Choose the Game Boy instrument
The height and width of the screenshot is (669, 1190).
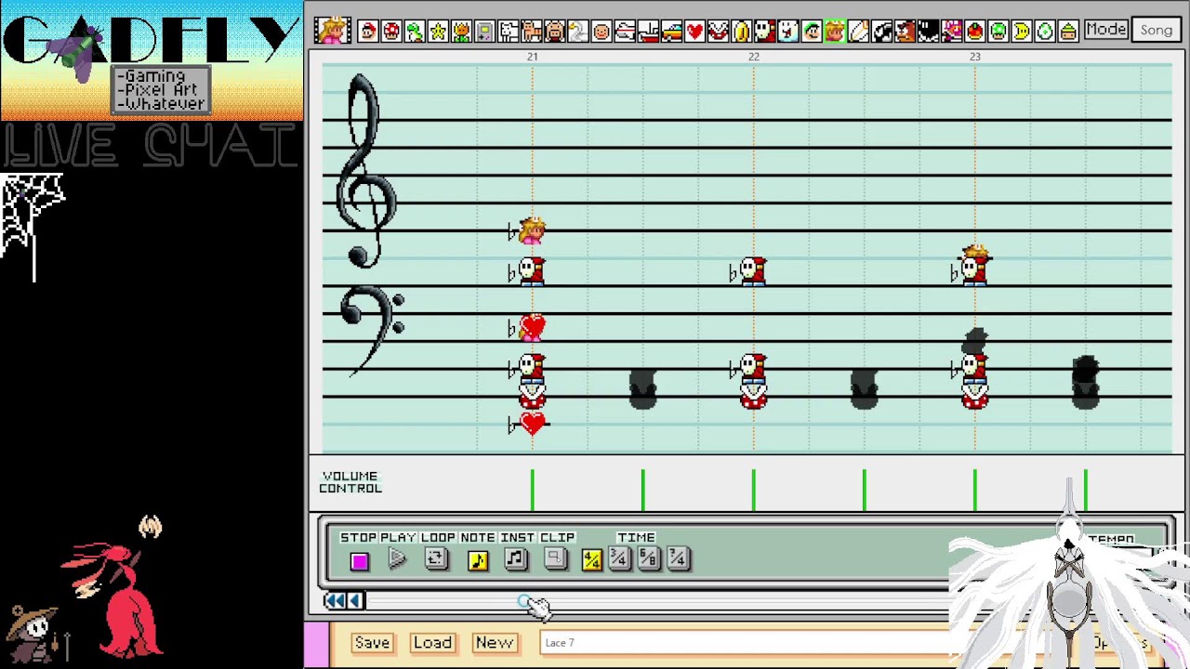tap(484, 31)
